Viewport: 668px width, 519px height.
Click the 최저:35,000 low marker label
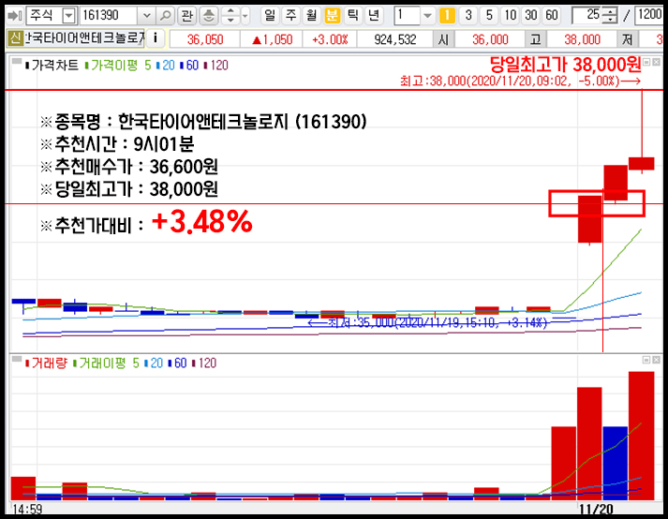427,322
